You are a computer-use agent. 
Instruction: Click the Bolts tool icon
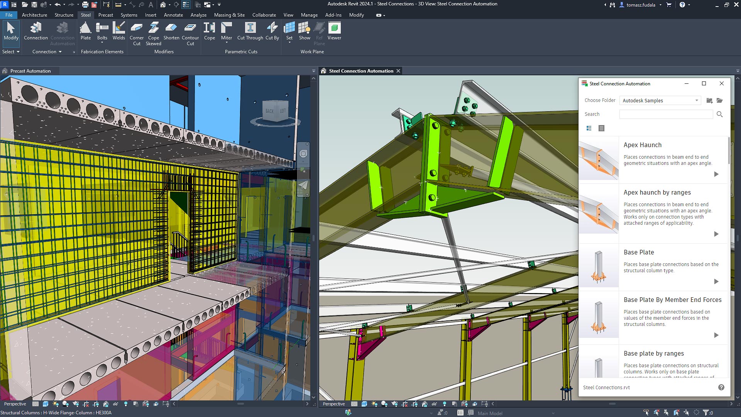(x=102, y=29)
